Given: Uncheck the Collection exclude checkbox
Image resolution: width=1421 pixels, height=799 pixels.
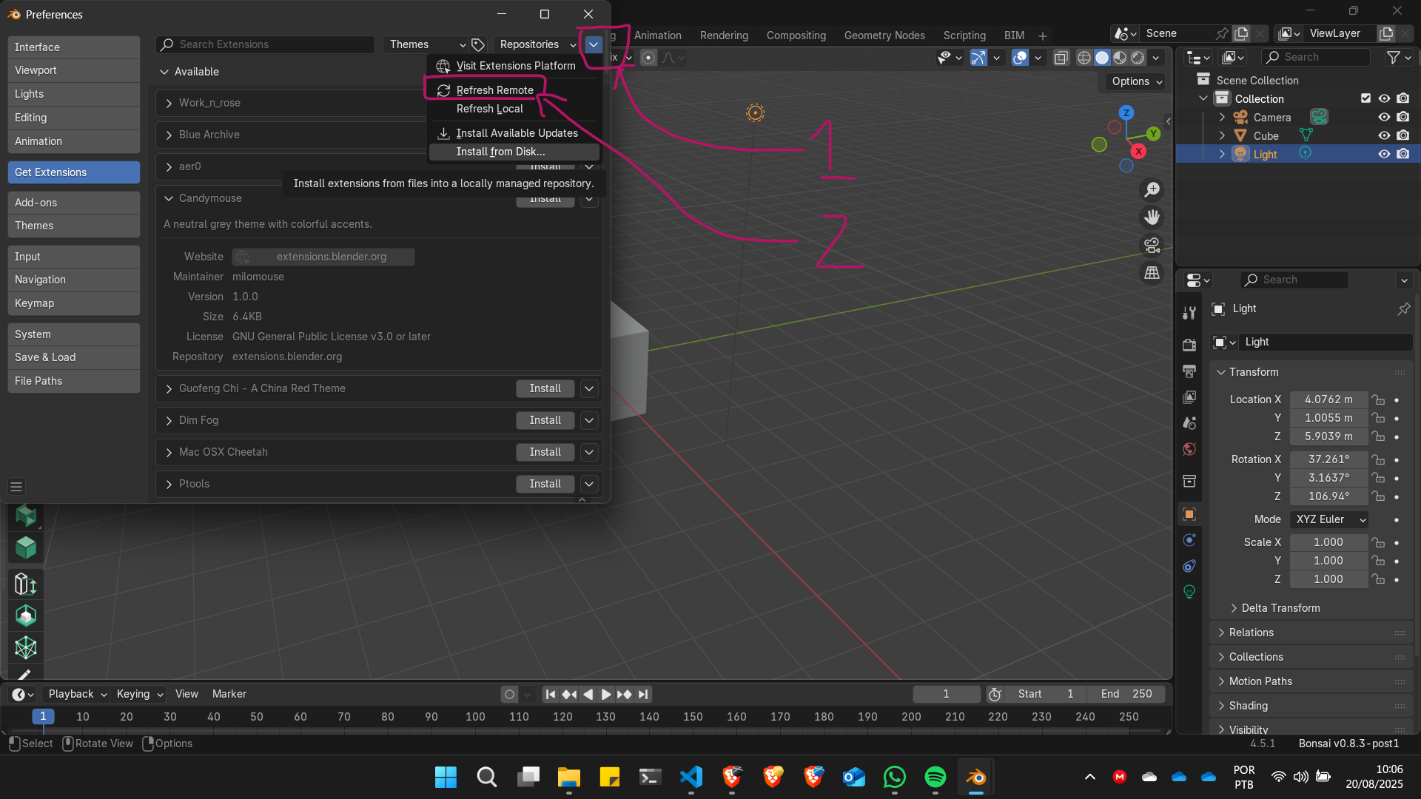Looking at the screenshot, I should pyautogui.click(x=1365, y=98).
